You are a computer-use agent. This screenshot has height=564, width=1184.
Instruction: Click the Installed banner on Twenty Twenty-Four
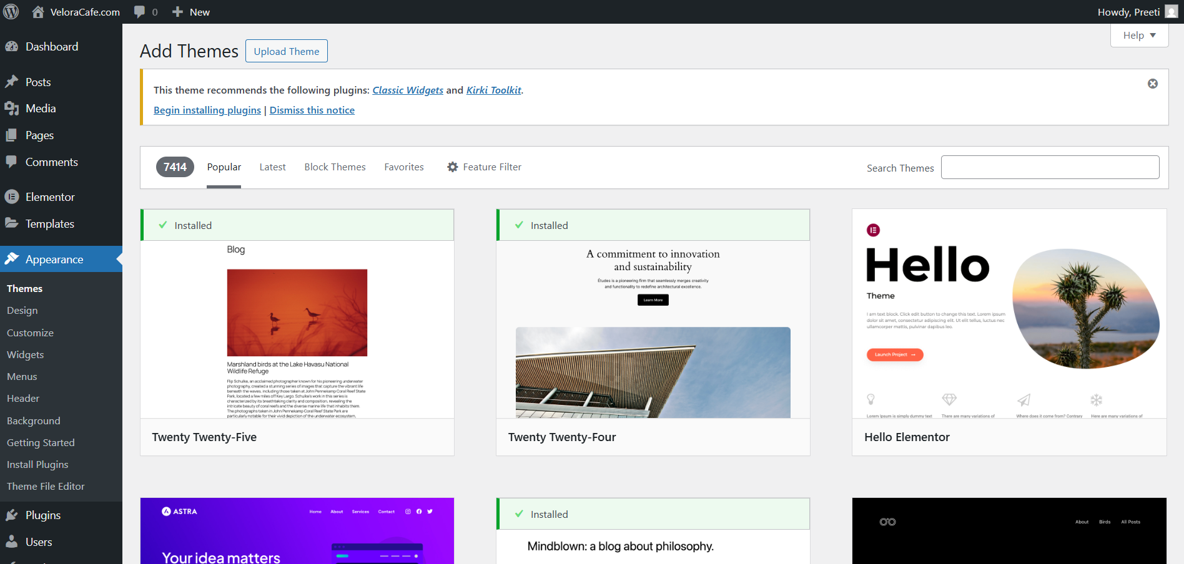coord(653,225)
